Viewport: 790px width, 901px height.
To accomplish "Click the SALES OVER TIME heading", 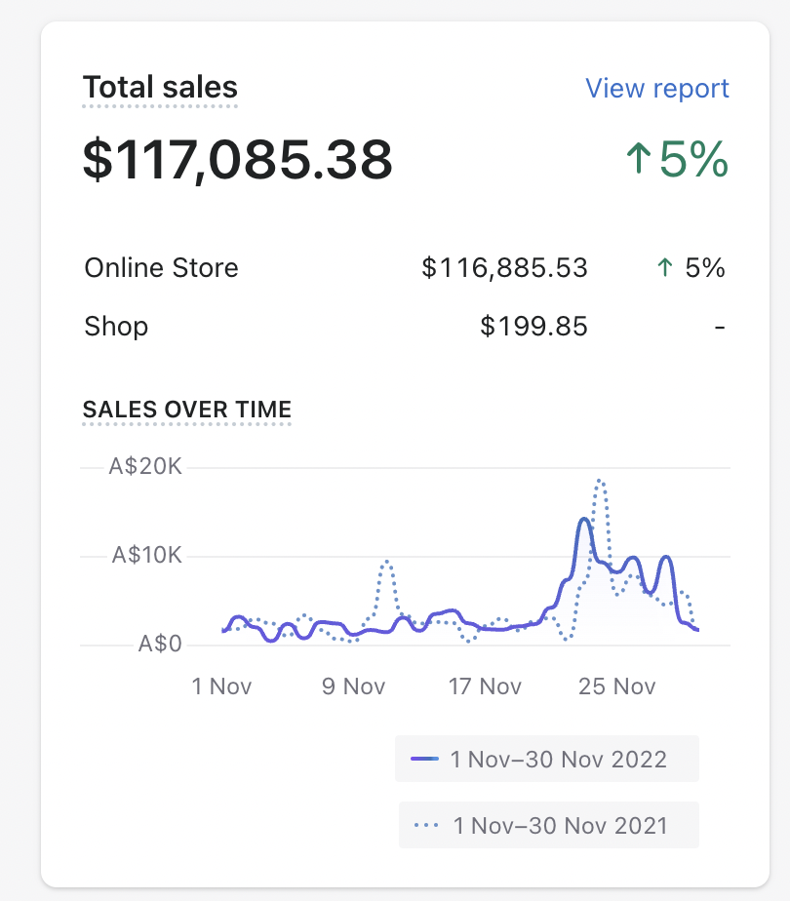I will [x=187, y=409].
